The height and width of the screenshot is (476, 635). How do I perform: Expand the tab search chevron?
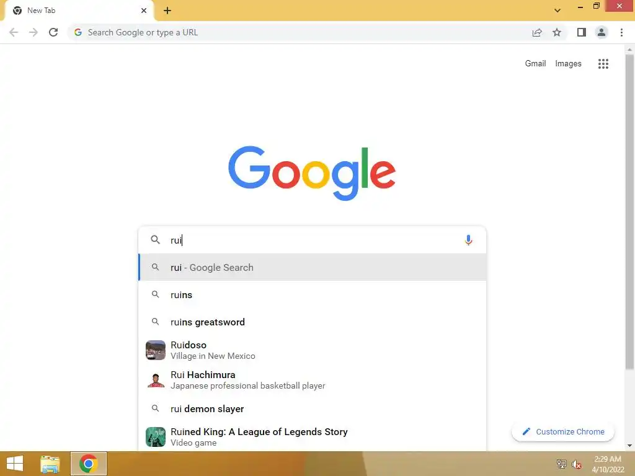tap(557, 11)
